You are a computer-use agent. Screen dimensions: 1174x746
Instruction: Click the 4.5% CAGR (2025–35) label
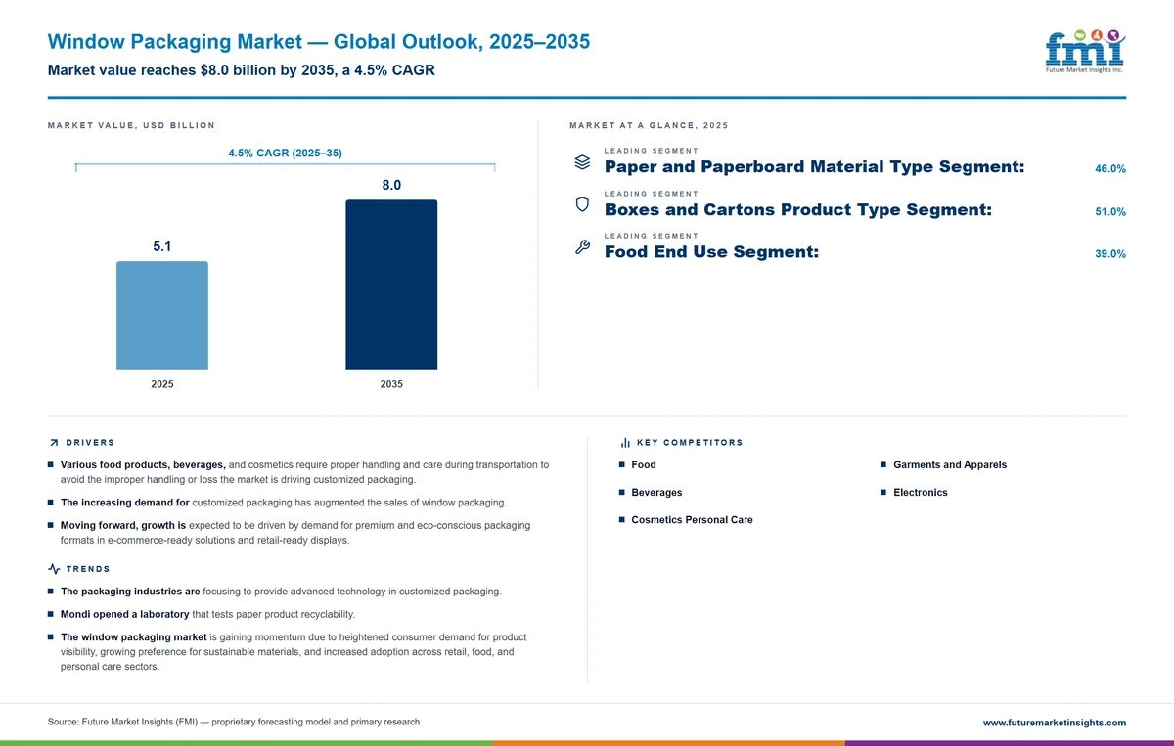[x=285, y=154]
